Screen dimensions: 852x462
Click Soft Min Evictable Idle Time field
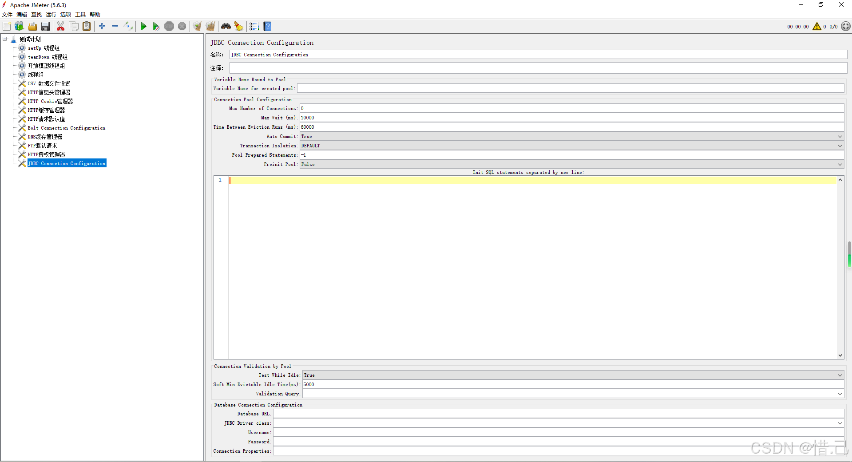coord(573,384)
